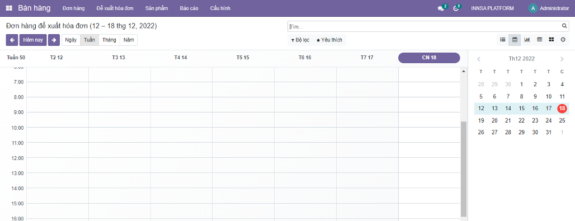Click the T6 16 column header
The width and height of the screenshot is (575, 221).
305,58
